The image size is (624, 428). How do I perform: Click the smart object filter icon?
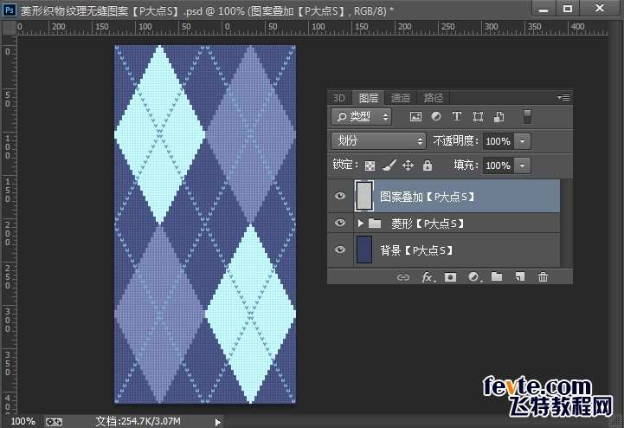click(x=499, y=117)
